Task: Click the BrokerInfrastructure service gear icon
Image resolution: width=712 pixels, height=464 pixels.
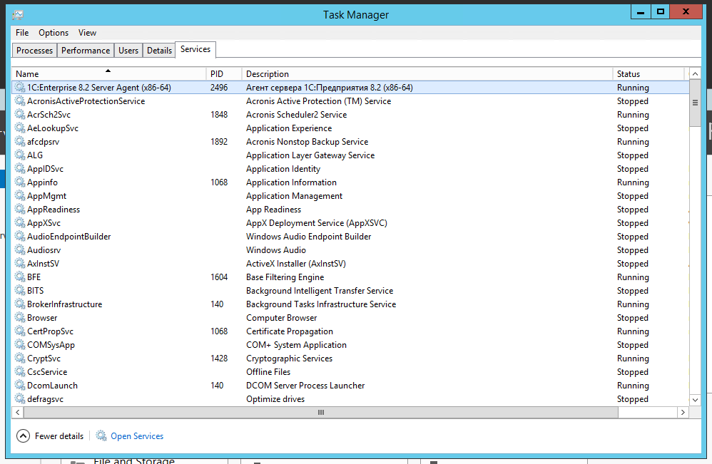Action: click(19, 304)
